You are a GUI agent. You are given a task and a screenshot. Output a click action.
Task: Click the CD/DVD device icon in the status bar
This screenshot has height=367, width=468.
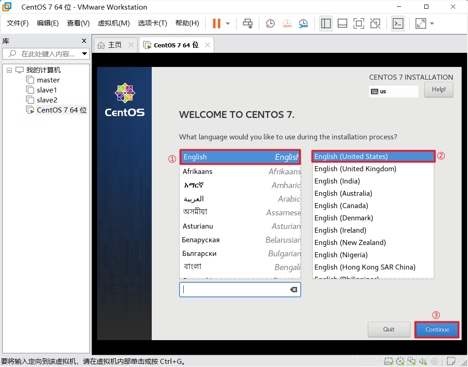pyautogui.click(x=400, y=362)
